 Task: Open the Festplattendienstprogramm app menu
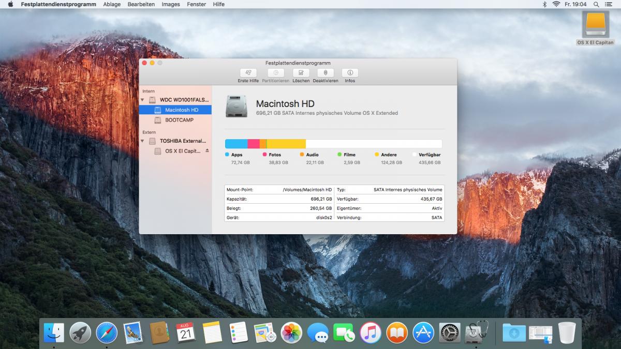tap(58, 4)
